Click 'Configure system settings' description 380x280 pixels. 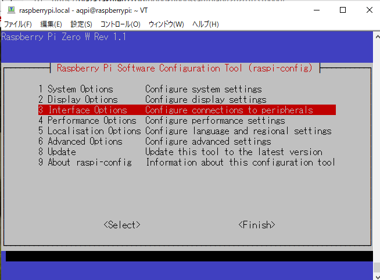[x=203, y=89]
